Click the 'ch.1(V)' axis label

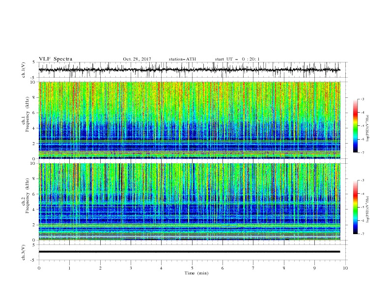tap(24, 70)
